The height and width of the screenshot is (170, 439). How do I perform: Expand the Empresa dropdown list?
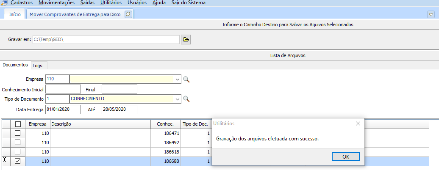click(177, 79)
